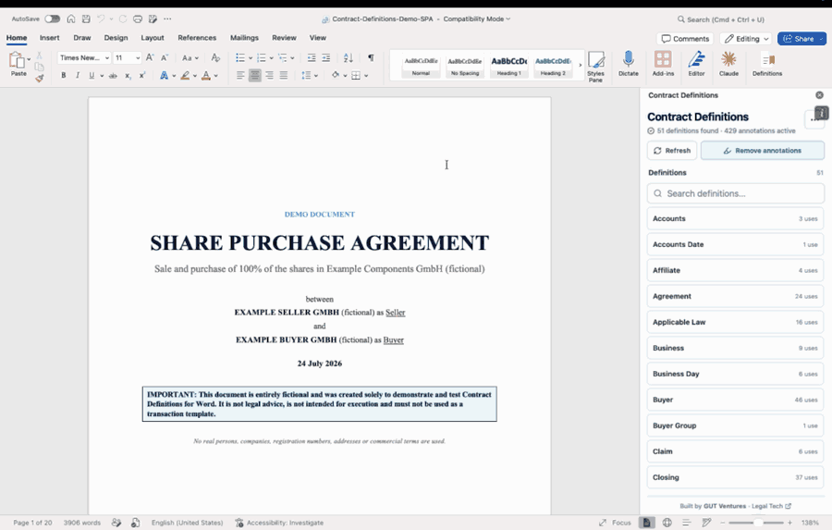Screen dimensions: 832x530
Task: Toggle strikethrough formatting
Action: pos(113,76)
